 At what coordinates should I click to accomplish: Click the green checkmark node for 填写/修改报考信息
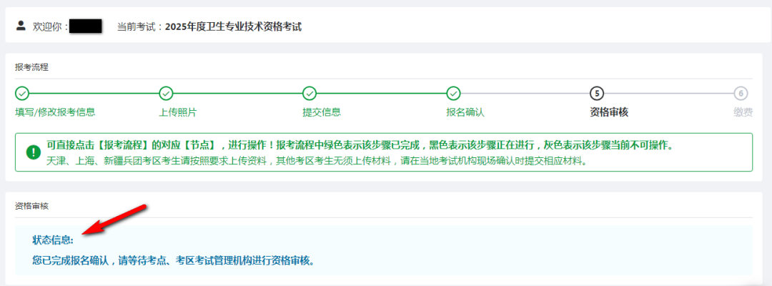pyautogui.click(x=22, y=92)
